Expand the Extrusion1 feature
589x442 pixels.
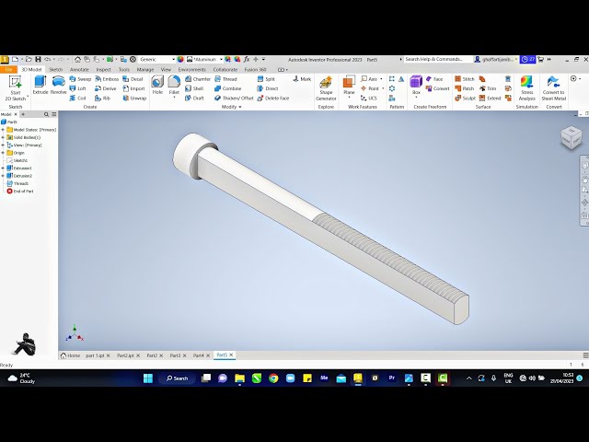click(3, 168)
